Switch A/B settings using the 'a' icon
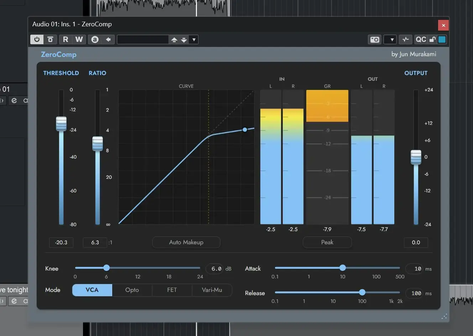473x336 pixels. point(94,39)
